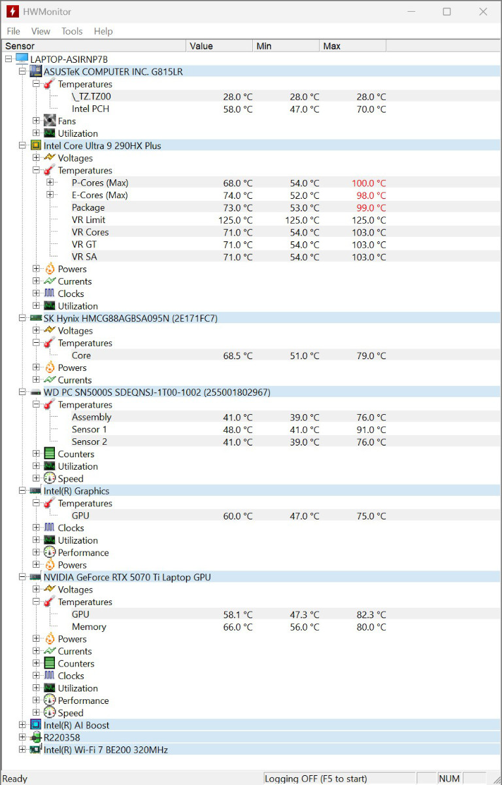Maximize the HWMonitor window
This screenshot has height=785, width=502.
(447, 12)
